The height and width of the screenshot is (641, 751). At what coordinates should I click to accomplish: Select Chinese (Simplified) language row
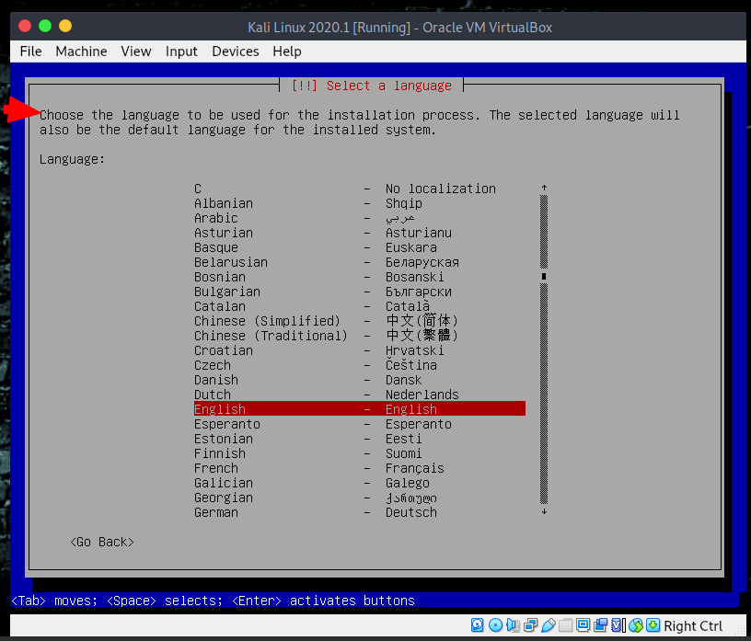point(360,321)
